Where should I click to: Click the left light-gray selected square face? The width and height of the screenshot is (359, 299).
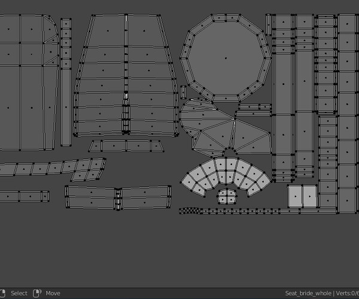pos(295,196)
